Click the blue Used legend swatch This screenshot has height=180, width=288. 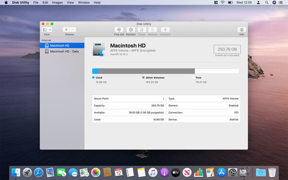coord(94,78)
